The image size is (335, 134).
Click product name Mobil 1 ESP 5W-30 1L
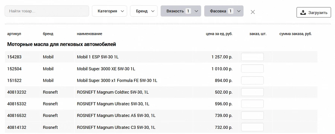(98, 57)
